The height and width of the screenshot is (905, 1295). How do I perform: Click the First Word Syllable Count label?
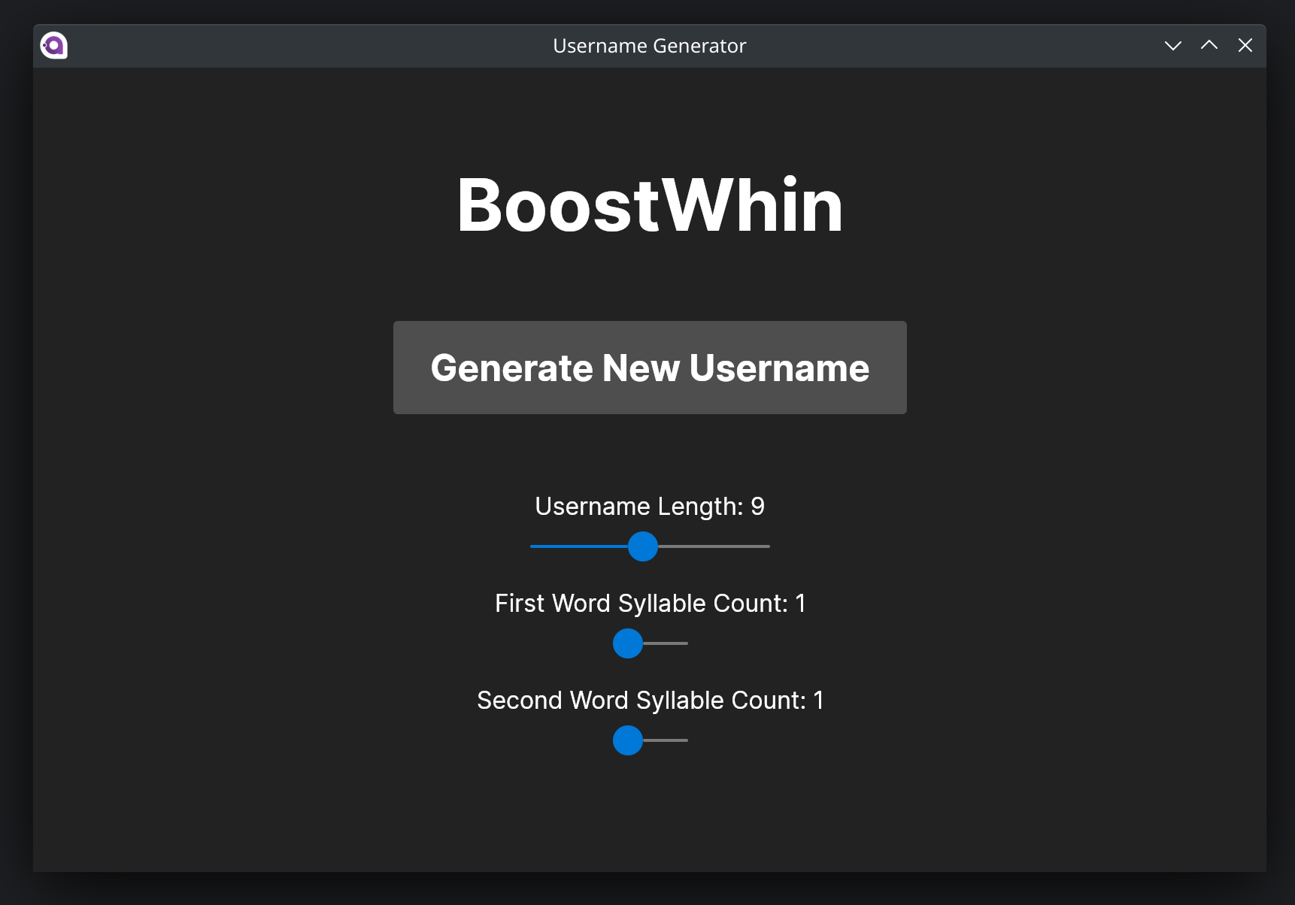(x=649, y=603)
